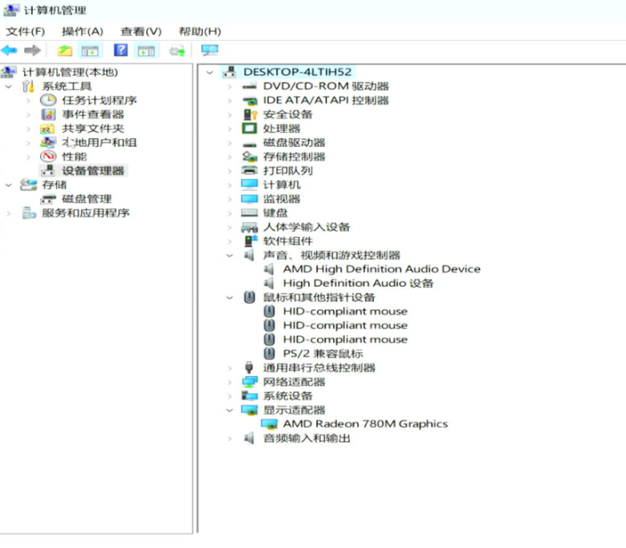Click the 网络适配器 icon
This screenshot has height=548, width=626.
click(250, 382)
